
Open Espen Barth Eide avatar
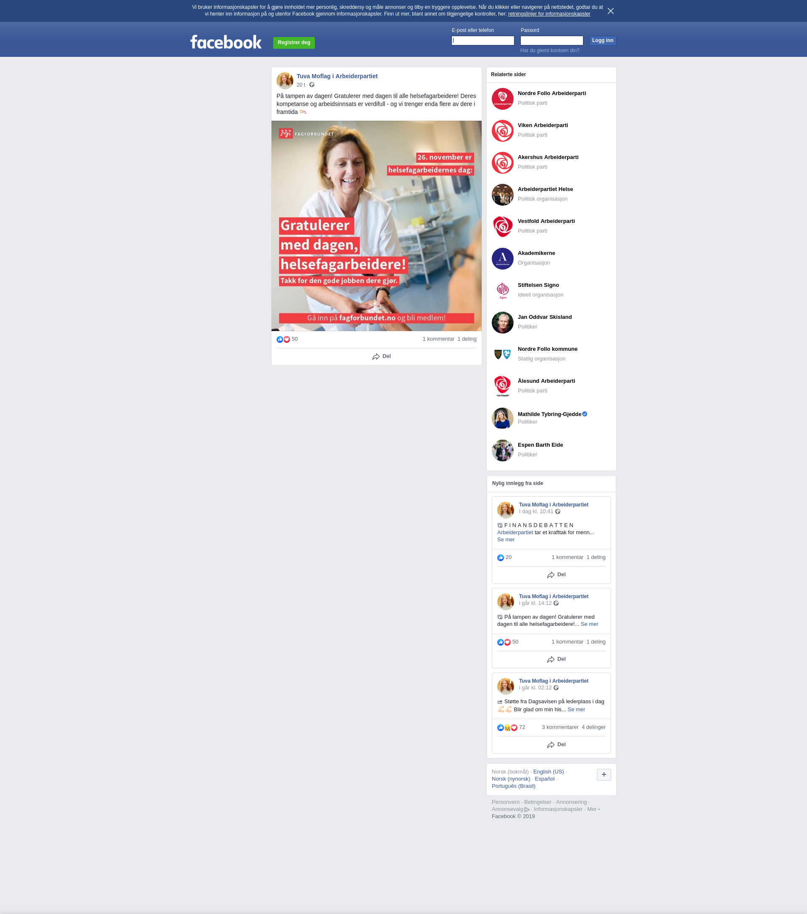pos(502,450)
